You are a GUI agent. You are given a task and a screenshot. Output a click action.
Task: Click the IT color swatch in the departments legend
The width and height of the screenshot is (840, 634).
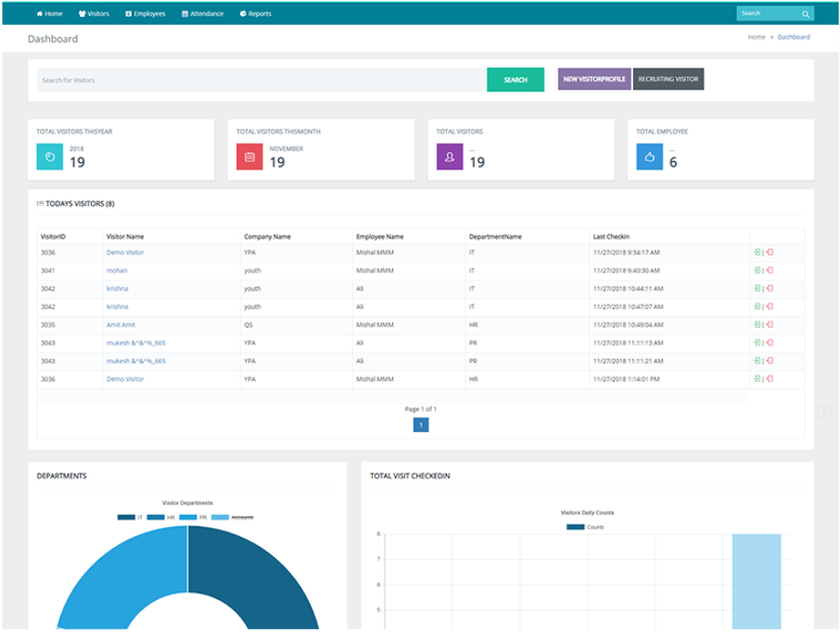(x=127, y=516)
